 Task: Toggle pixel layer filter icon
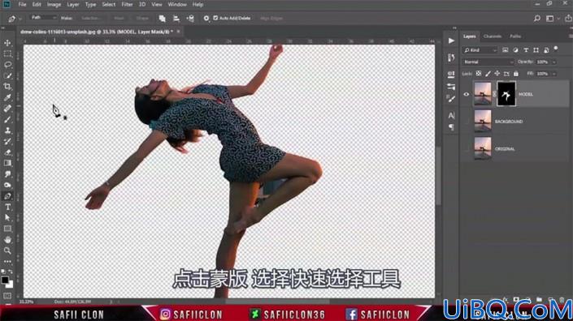(x=505, y=50)
